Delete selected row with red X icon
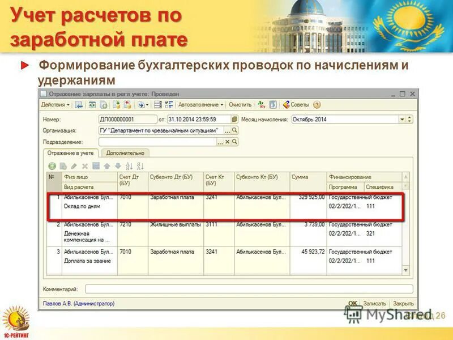The image size is (453, 340). (x=84, y=165)
